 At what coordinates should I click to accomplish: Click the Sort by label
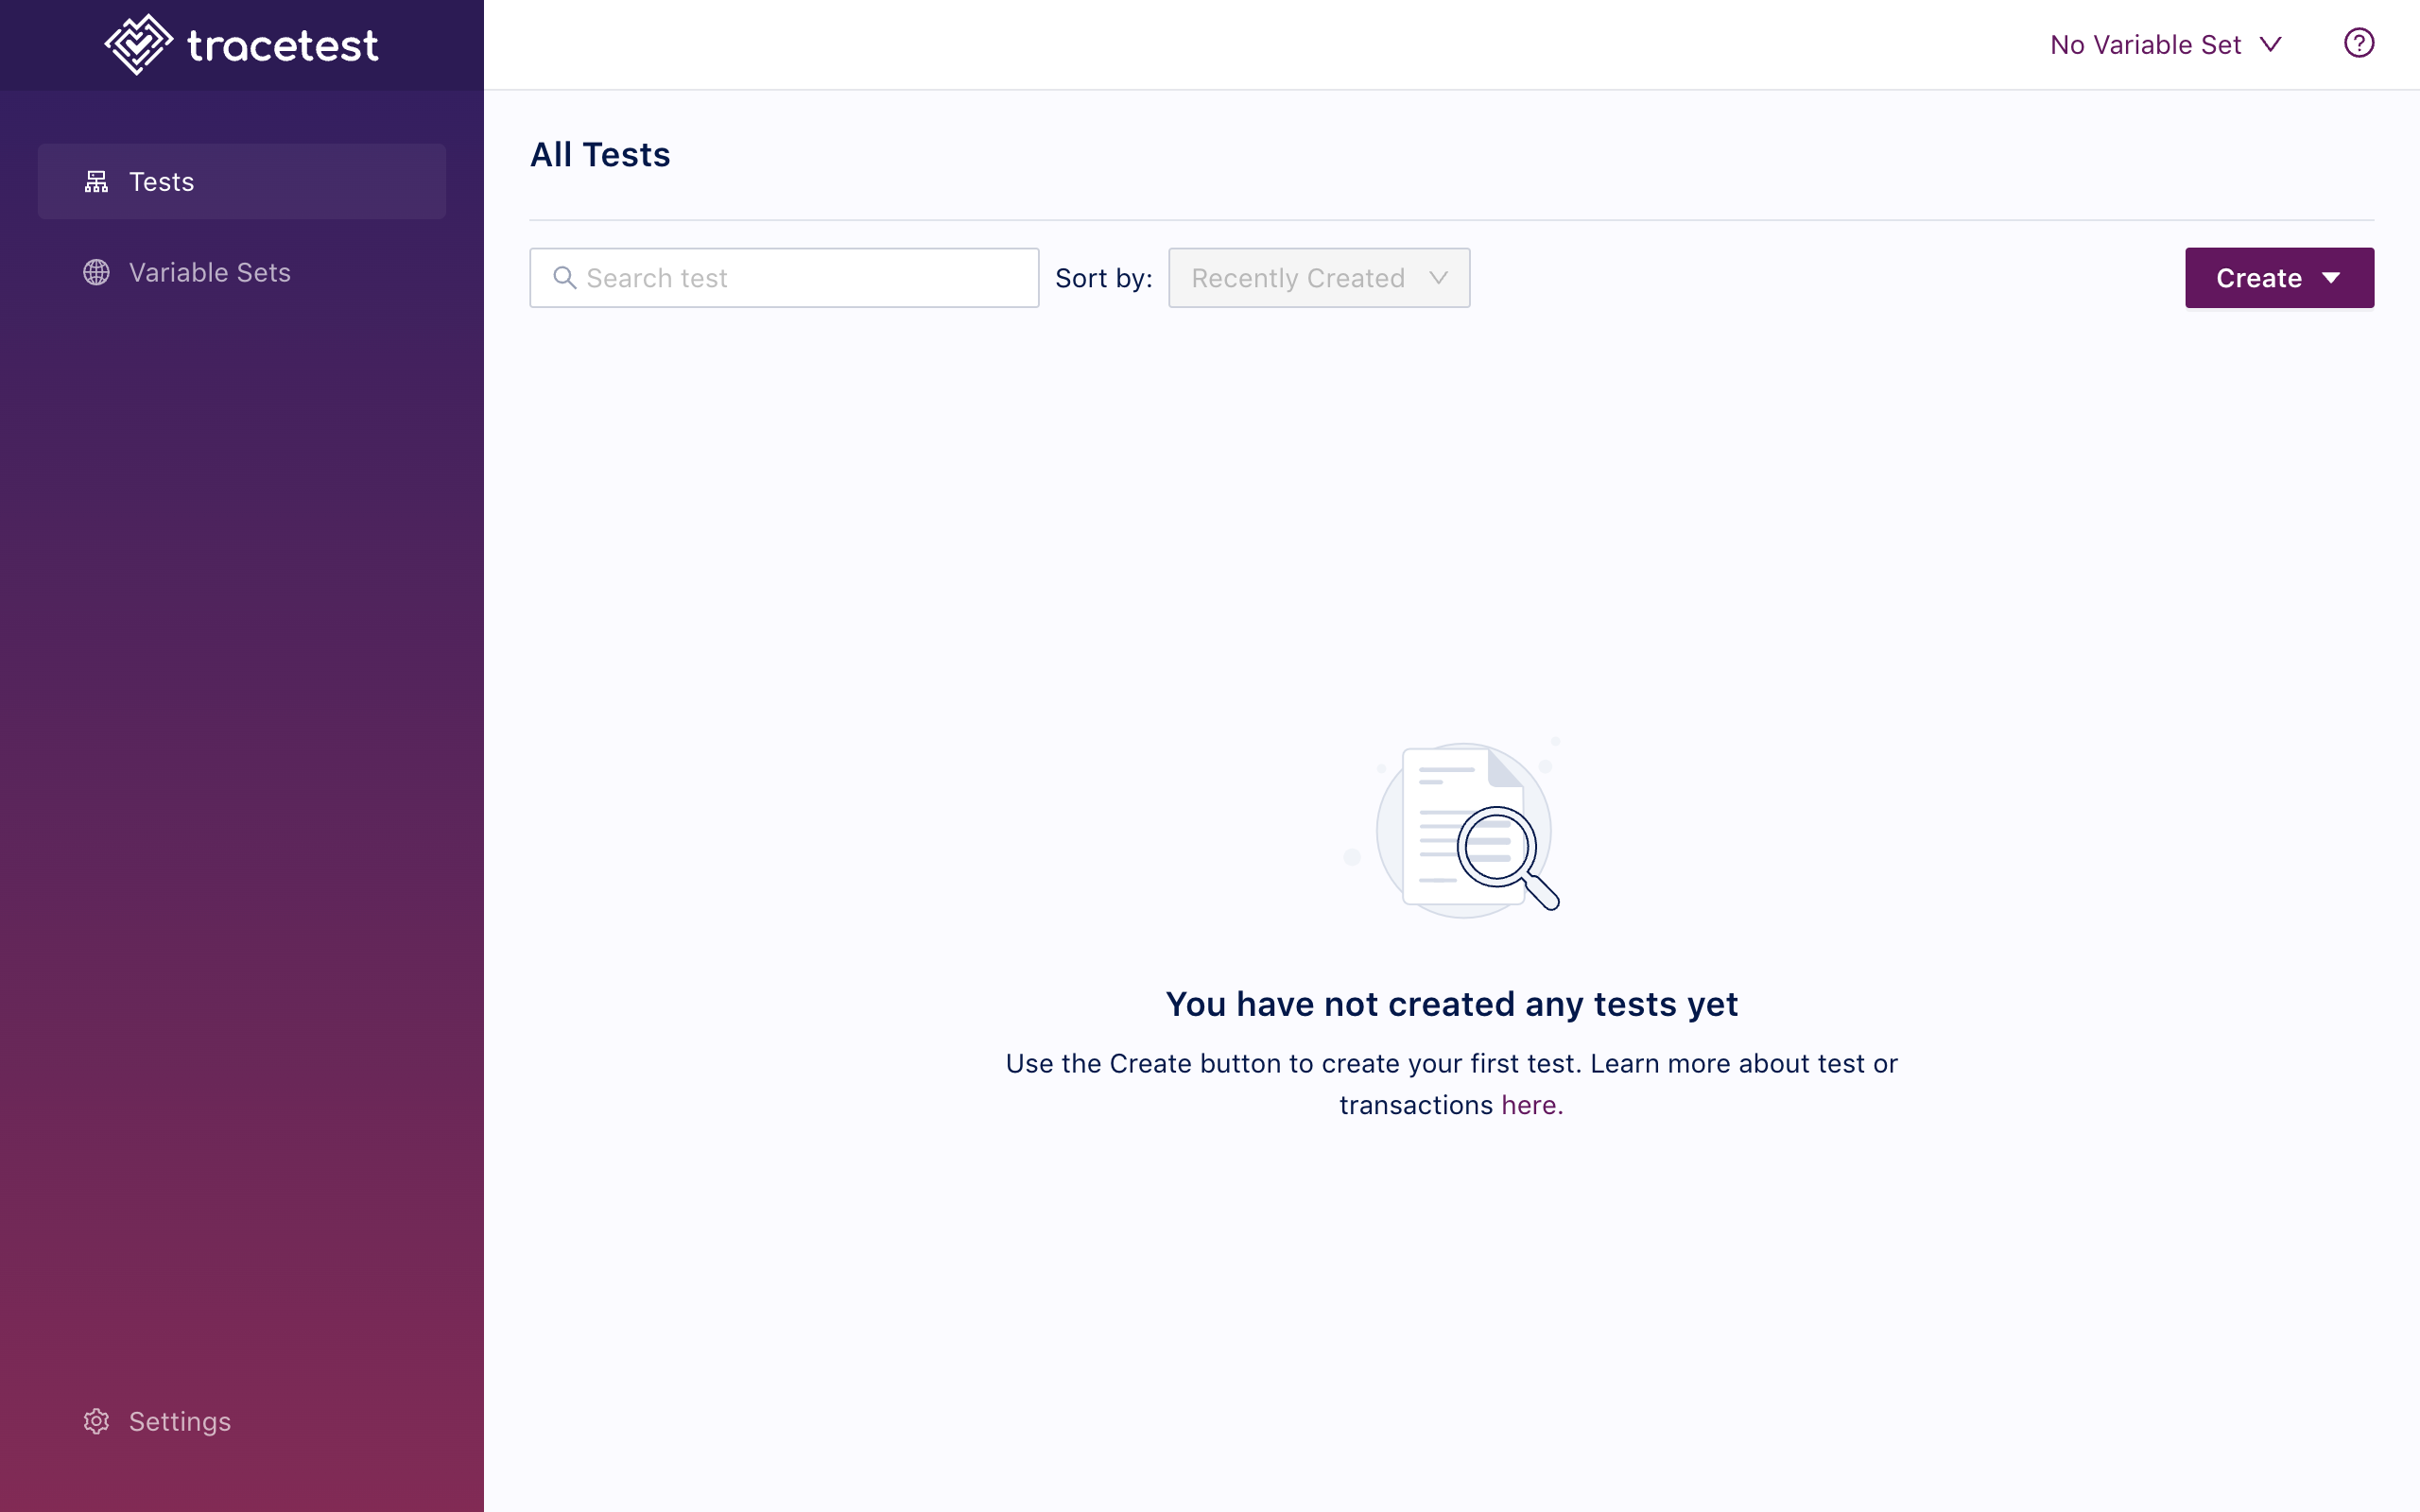(x=1104, y=277)
